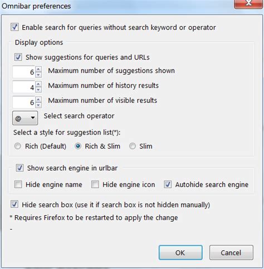Check the Hide engine icon box

[x=95, y=185]
